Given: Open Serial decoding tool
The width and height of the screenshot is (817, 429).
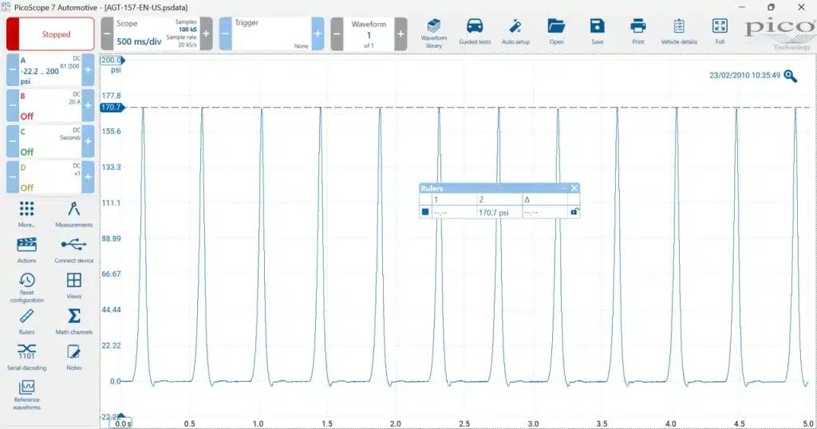Looking at the screenshot, I should (x=26, y=358).
